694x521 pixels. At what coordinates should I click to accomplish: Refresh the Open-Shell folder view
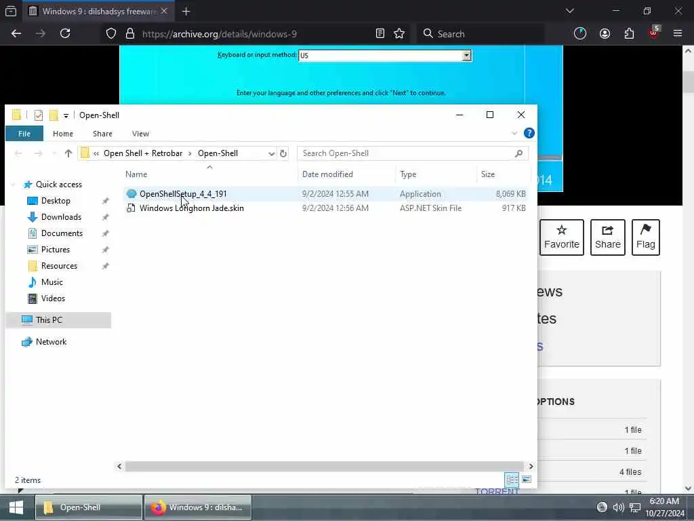point(283,153)
